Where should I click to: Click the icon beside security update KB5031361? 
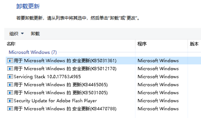pos(10,61)
